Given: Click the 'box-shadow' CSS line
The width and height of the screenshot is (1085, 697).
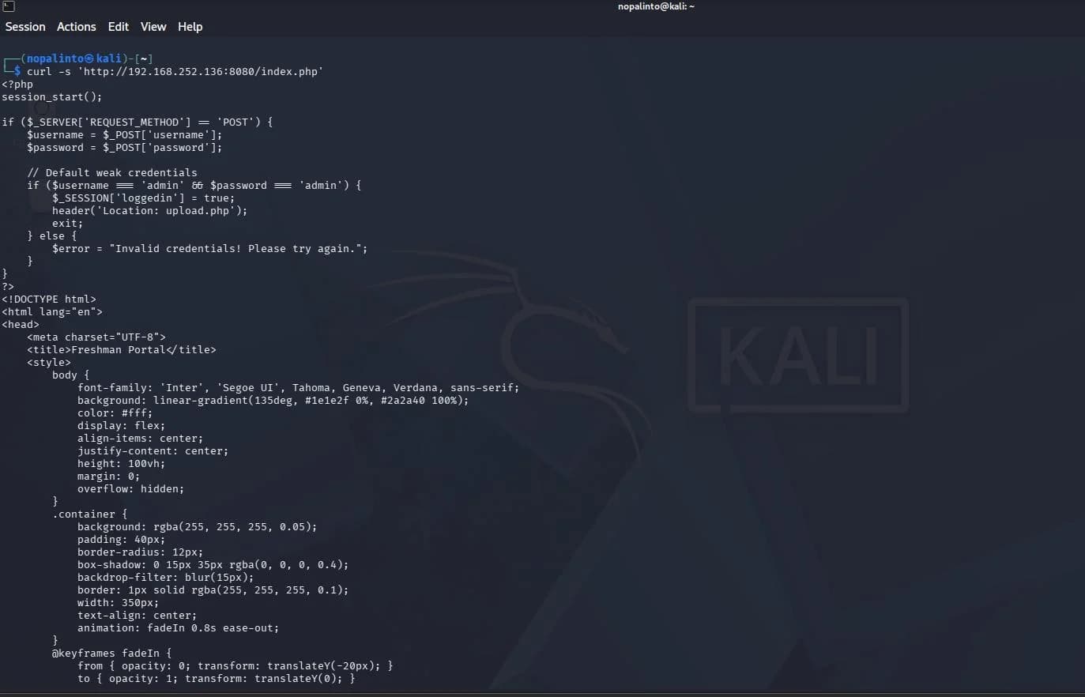Looking at the screenshot, I should [x=213, y=564].
